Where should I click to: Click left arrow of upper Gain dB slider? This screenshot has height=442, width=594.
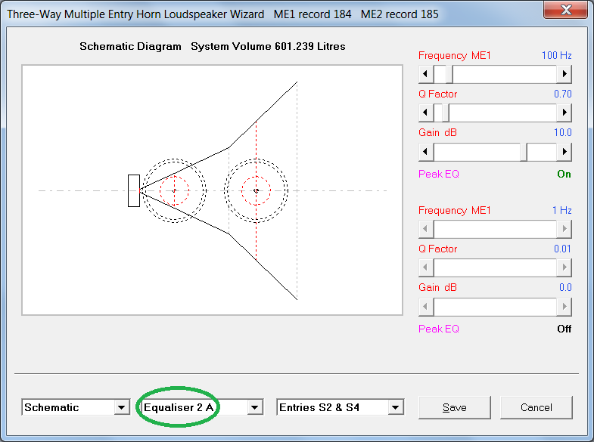pyautogui.click(x=426, y=152)
